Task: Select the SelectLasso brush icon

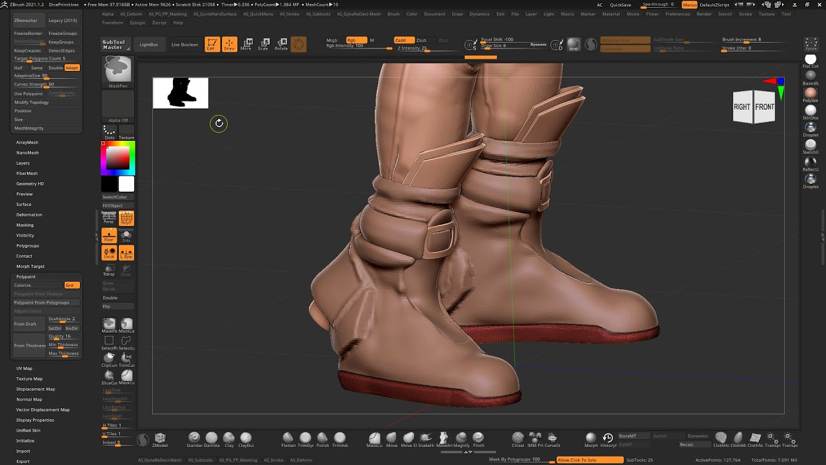Action: tap(126, 342)
